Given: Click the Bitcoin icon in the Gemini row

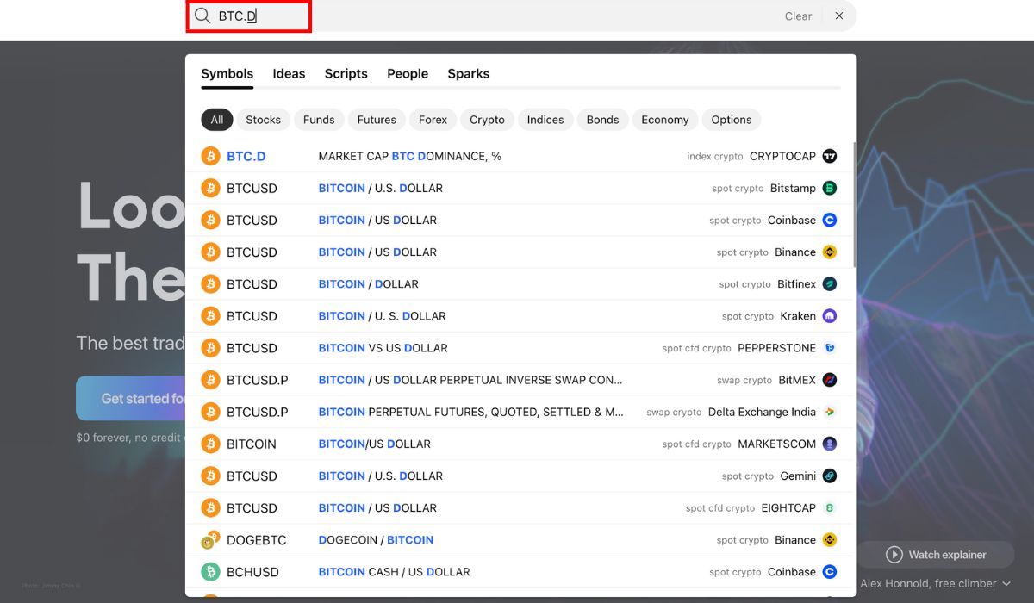Looking at the screenshot, I should pos(210,476).
